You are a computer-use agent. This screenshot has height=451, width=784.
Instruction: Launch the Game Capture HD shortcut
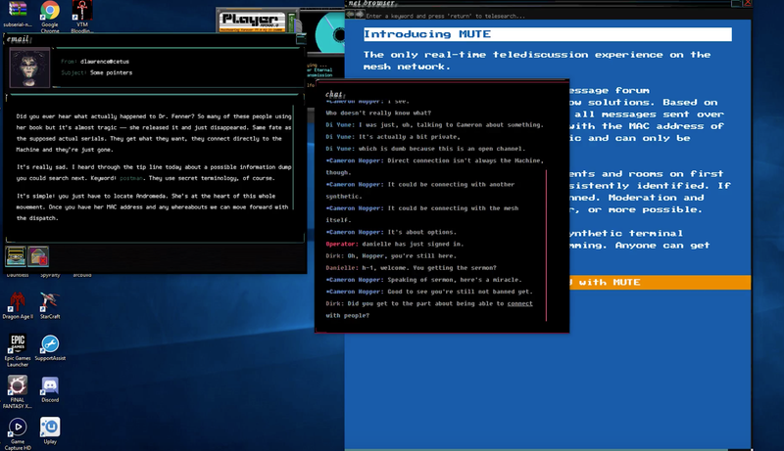[18, 433]
